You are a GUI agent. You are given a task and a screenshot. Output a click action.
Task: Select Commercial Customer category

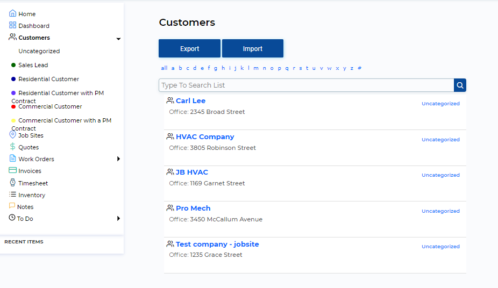click(50, 106)
